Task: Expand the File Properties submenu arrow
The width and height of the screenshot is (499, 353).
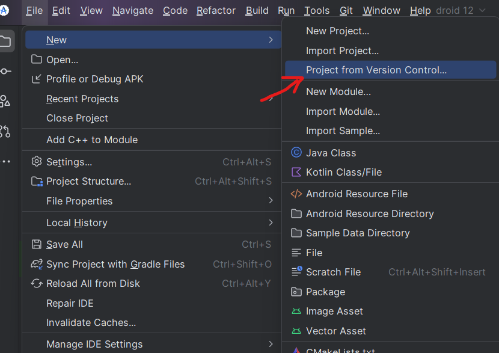Action: [x=271, y=200]
